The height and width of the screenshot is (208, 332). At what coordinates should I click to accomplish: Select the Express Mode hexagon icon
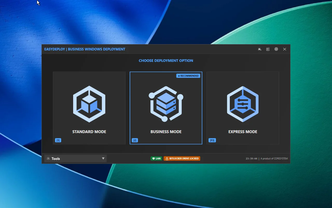click(x=243, y=104)
